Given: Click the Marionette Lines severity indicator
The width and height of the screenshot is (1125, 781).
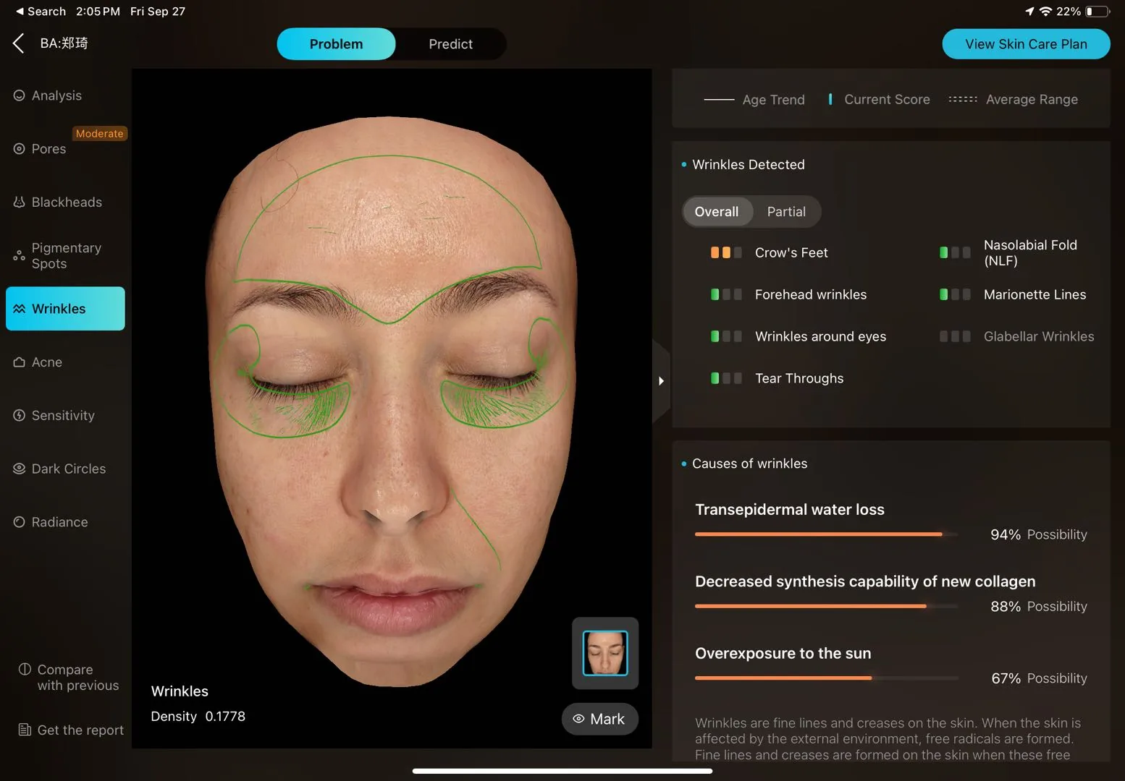Looking at the screenshot, I should (x=955, y=294).
